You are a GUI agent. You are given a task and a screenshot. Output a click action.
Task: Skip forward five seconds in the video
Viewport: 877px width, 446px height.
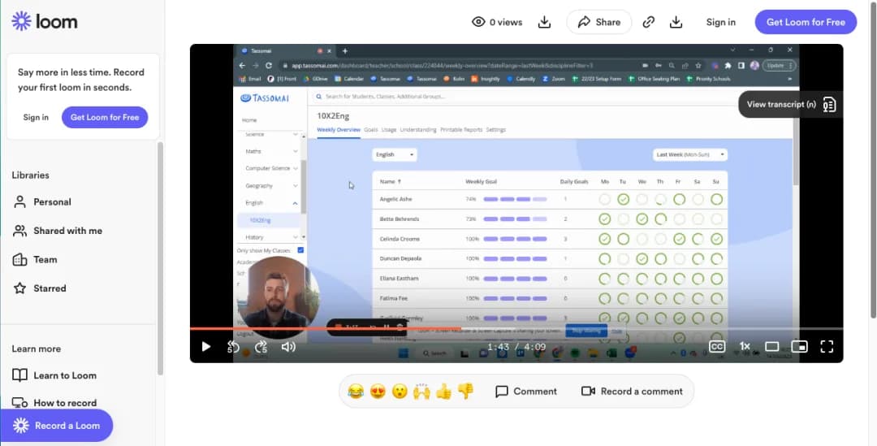(261, 347)
